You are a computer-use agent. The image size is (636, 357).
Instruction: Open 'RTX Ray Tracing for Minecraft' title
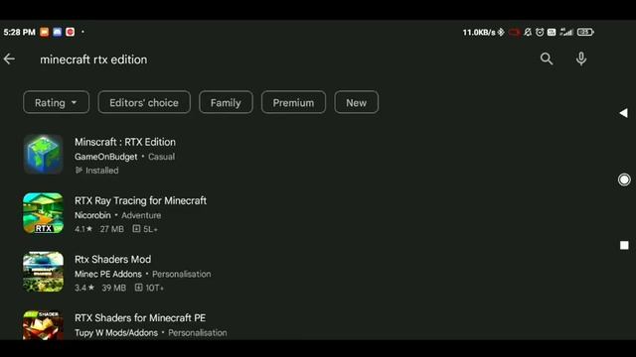click(140, 200)
